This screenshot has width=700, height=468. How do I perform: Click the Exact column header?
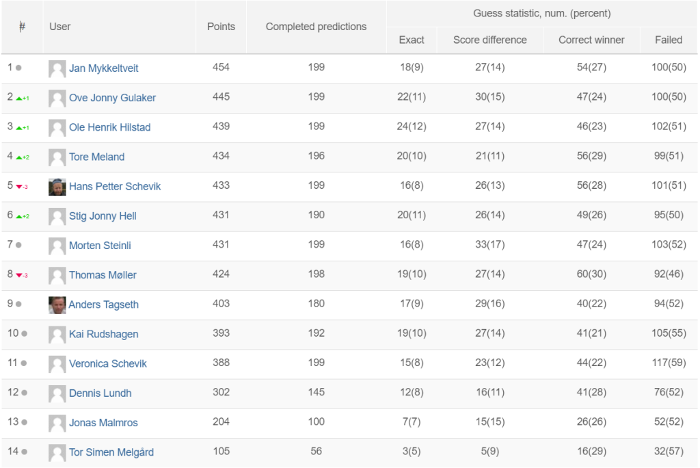tap(412, 40)
